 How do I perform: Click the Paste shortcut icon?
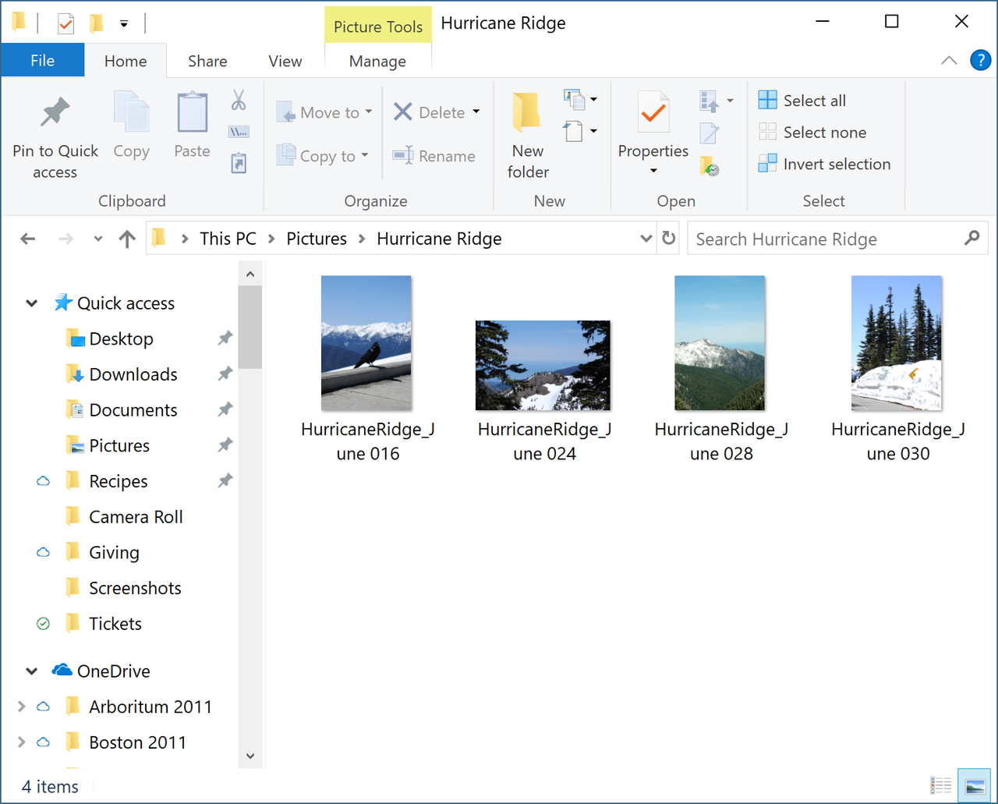pyautogui.click(x=238, y=162)
